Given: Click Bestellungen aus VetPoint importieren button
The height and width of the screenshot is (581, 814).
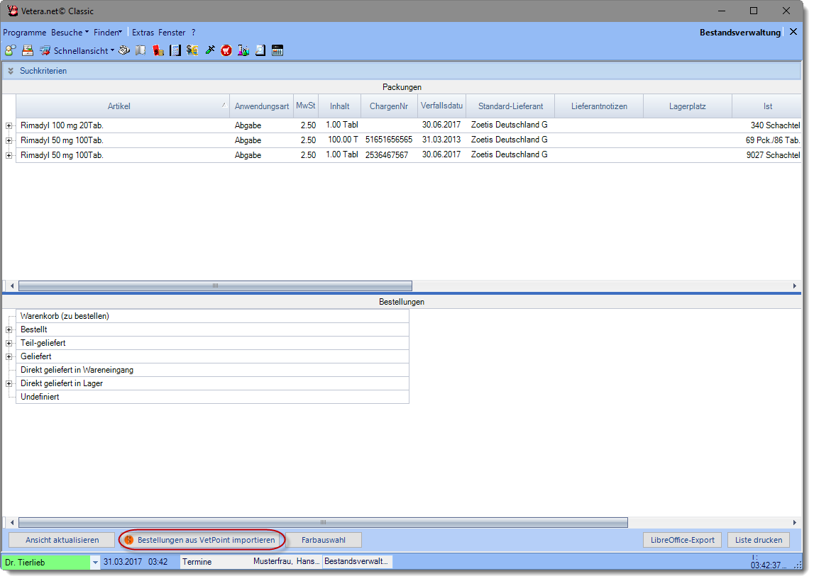Looking at the screenshot, I should click(x=202, y=540).
